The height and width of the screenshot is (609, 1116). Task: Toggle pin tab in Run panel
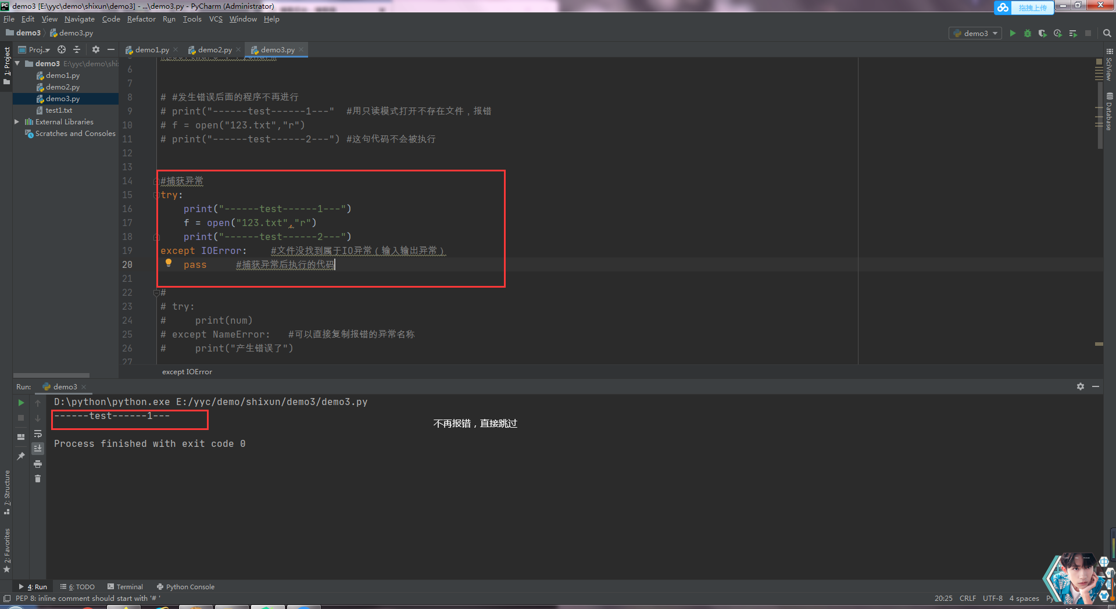click(x=21, y=456)
